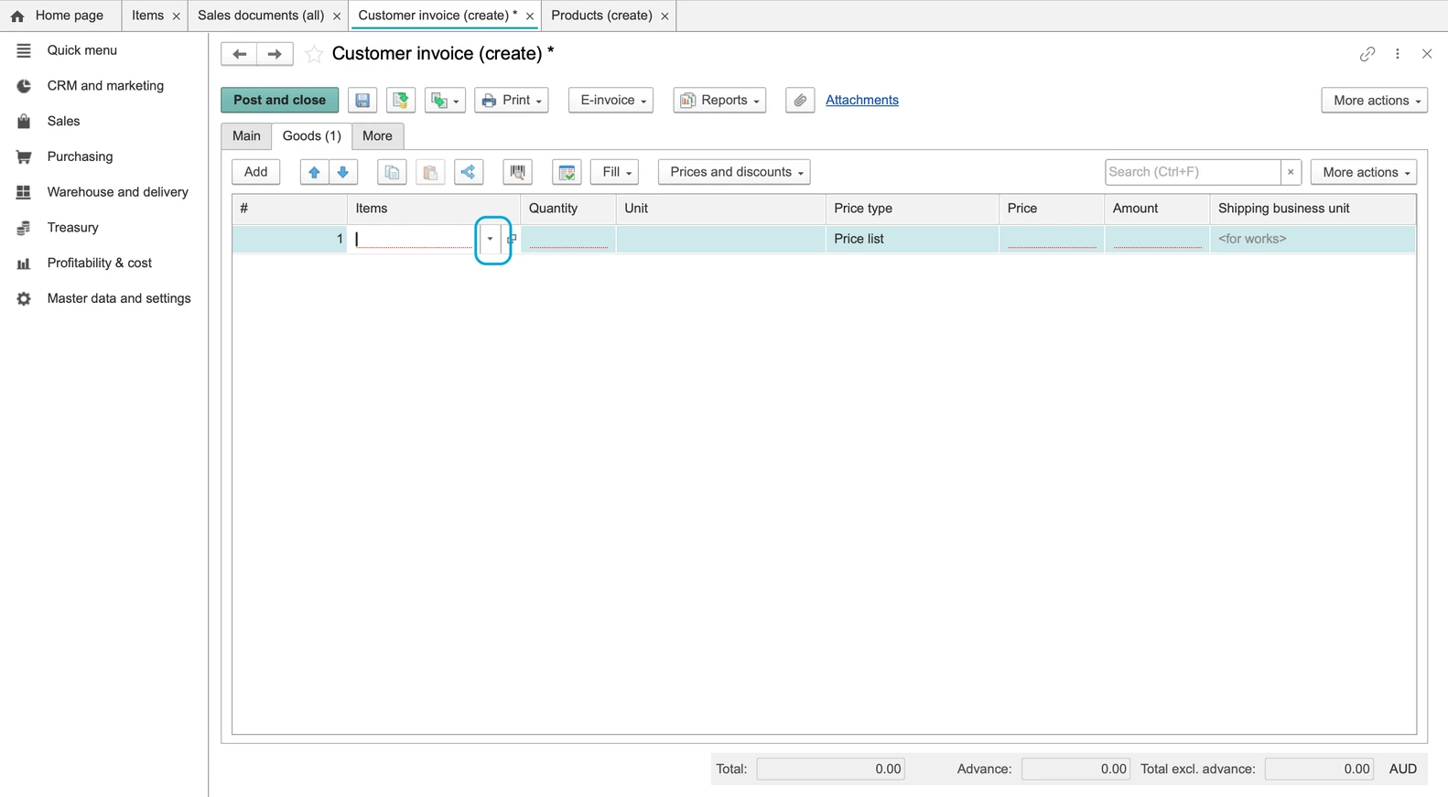Switch to the Main tab

click(246, 135)
